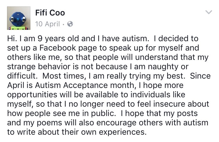
Task: Click the word "opportunities" in the post
Action: pos(32,95)
